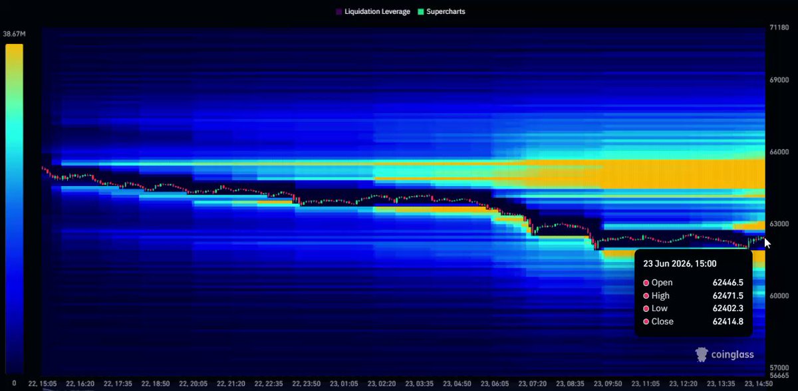Click the 38.67M scale maximum label

click(14, 34)
